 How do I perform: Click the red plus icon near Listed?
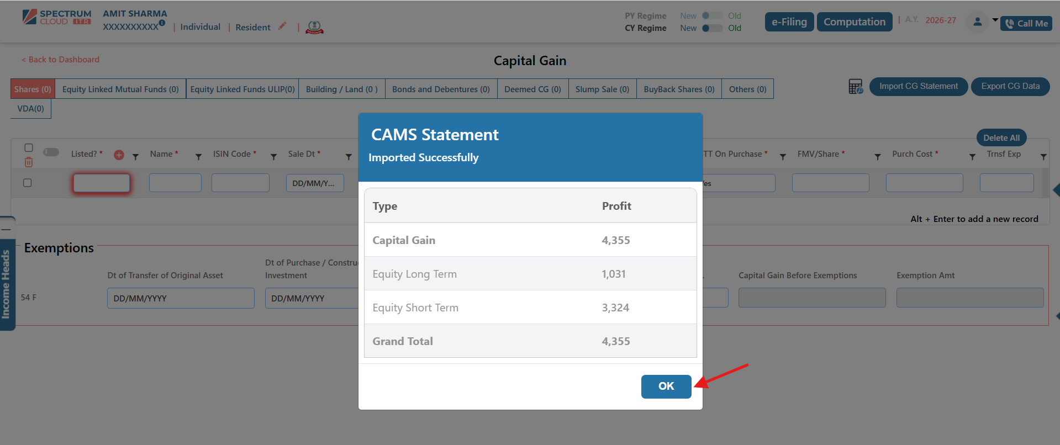tap(119, 155)
